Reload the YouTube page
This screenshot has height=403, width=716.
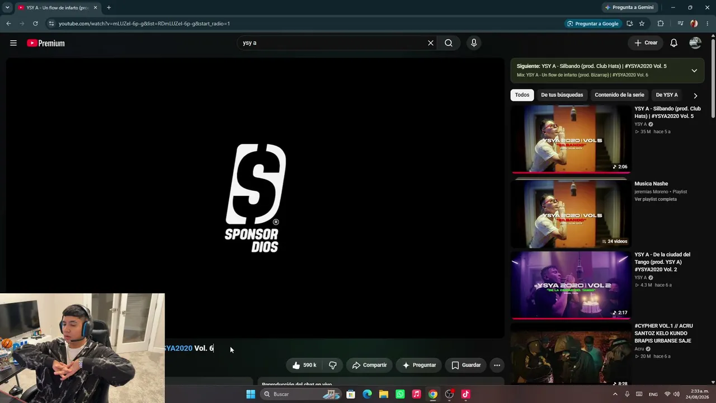(35, 24)
